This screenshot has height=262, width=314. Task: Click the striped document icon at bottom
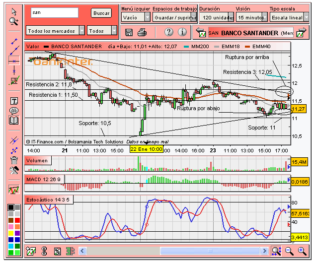coord(57,251)
